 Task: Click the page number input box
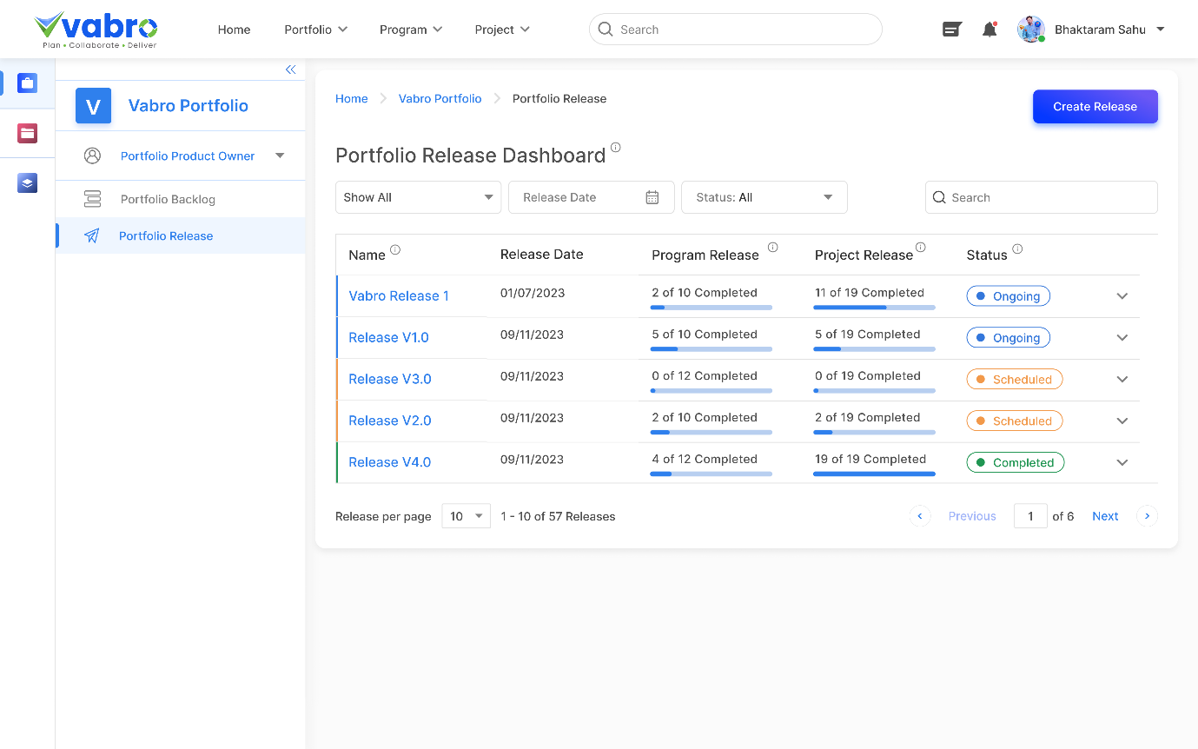pyautogui.click(x=1030, y=516)
